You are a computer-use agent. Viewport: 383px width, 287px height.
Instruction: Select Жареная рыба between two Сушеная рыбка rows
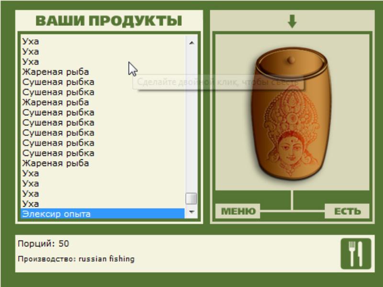coord(102,102)
